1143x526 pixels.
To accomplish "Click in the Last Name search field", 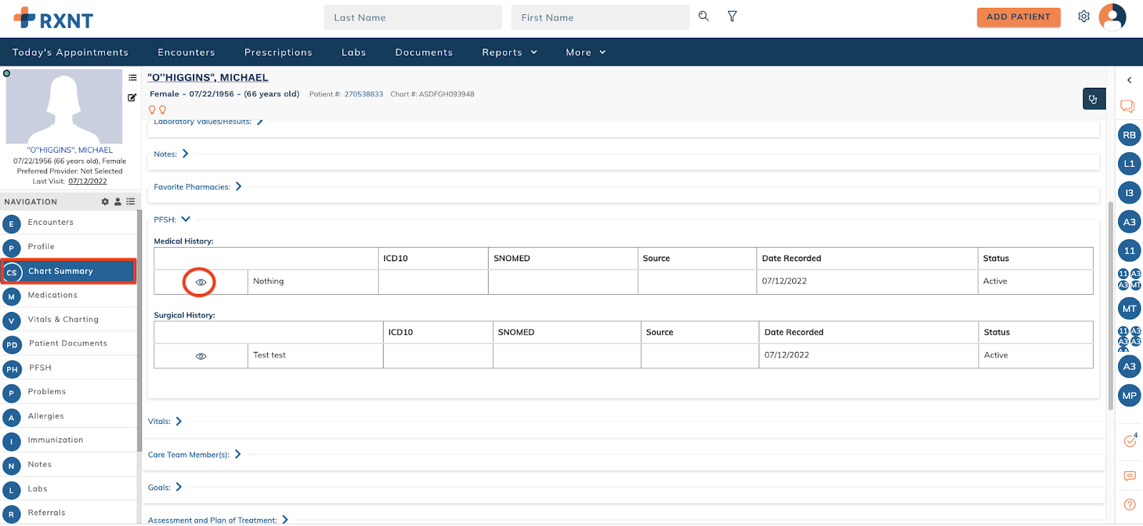I will point(413,18).
